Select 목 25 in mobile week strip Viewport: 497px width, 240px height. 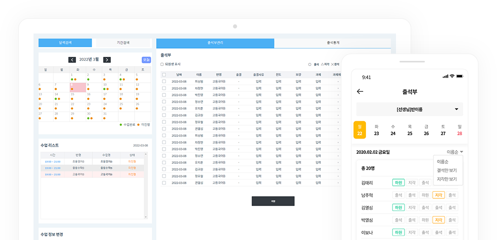(x=410, y=130)
